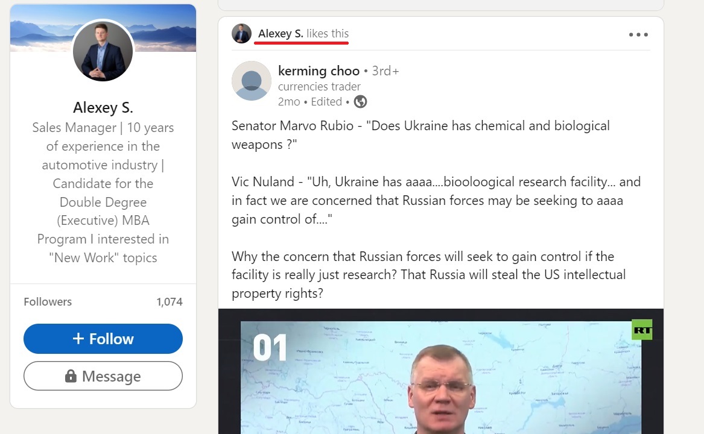Click the plus icon on Follow button

coord(78,338)
